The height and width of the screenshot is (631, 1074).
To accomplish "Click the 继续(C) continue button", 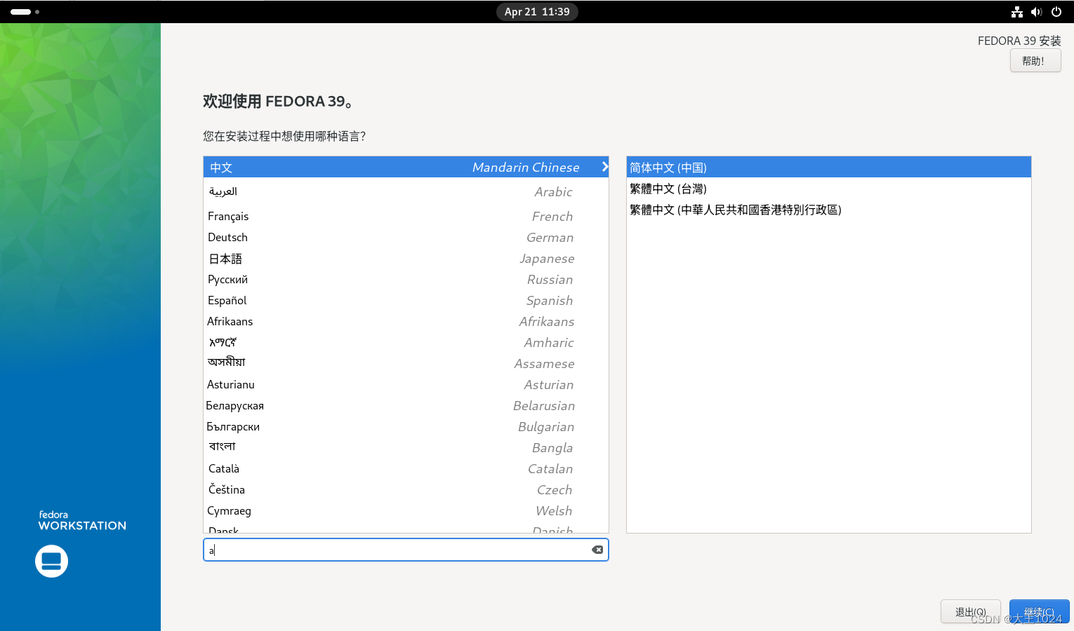I will coord(1039,612).
